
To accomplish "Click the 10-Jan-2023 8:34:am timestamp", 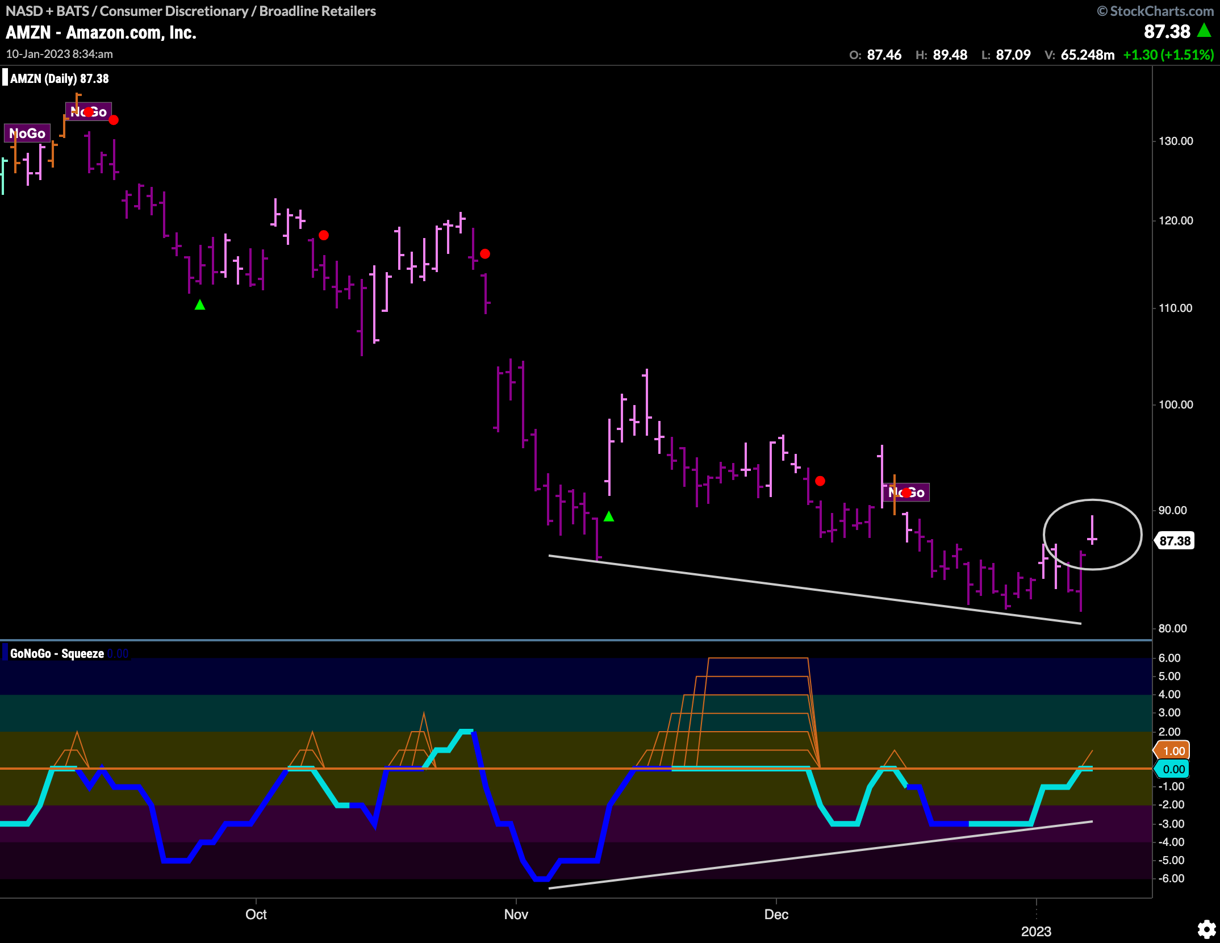I will (60, 54).
